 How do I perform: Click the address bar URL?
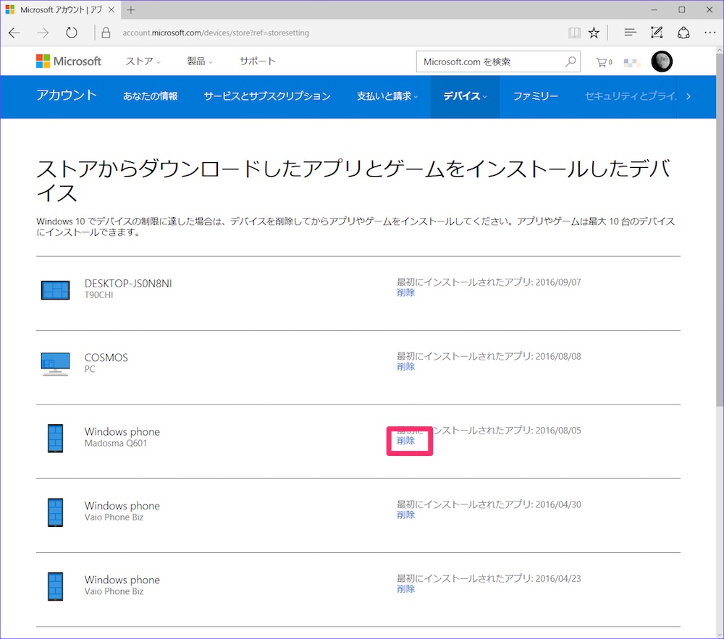[x=216, y=33]
